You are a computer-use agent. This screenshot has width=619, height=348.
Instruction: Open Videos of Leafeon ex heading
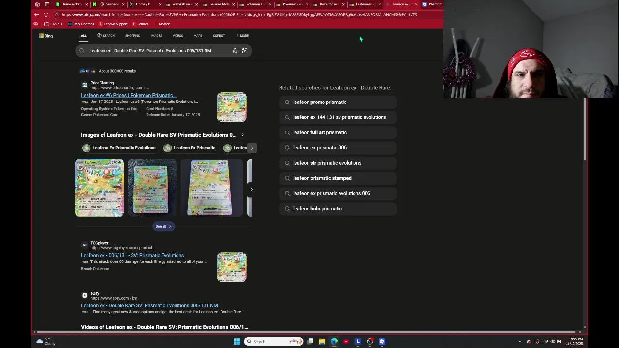click(164, 327)
